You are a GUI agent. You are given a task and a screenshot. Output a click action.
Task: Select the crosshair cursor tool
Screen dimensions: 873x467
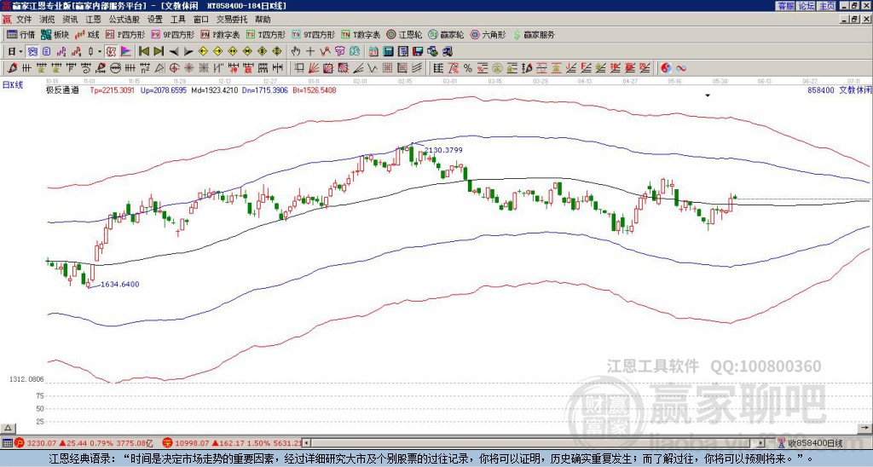310,52
